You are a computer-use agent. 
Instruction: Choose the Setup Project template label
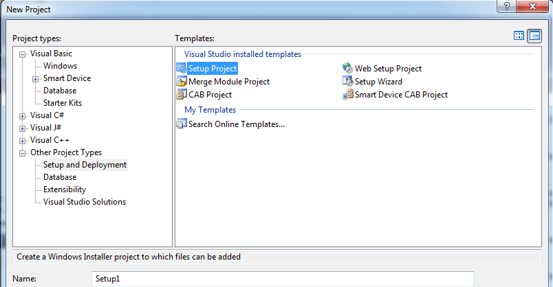point(213,68)
